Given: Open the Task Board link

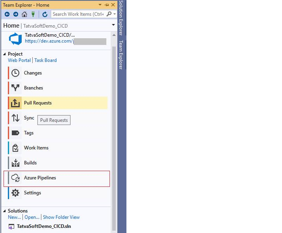Looking at the screenshot, I should 46,60.
